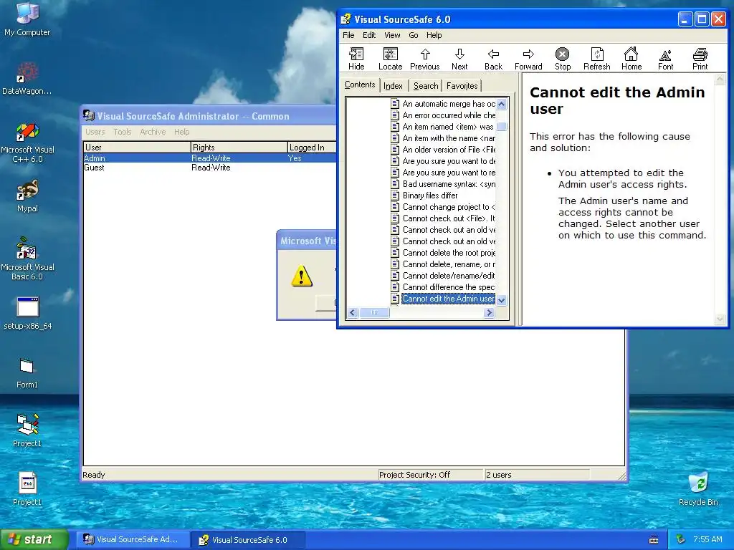Viewport: 734px width, 550px height.
Task: Click the Rights column header
Action: tap(239, 148)
